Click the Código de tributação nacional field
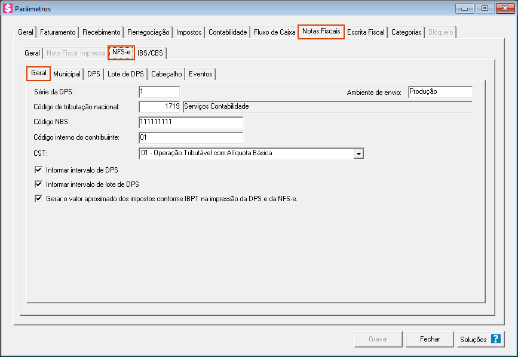The height and width of the screenshot is (357, 518). click(x=160, y=107)
